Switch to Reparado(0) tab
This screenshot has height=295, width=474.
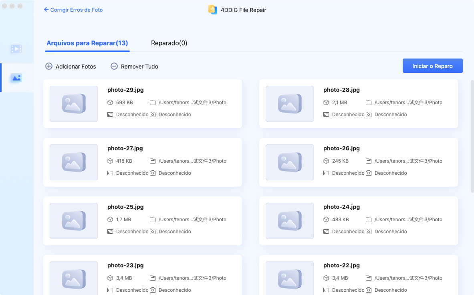(169, 43)
